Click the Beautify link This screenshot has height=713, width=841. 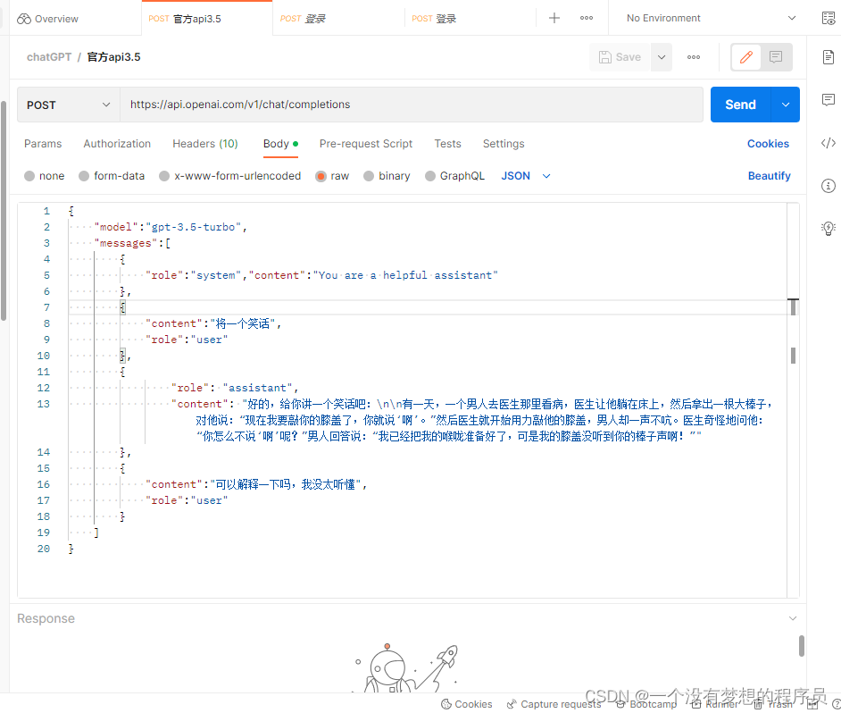click(x=769, y=175)
